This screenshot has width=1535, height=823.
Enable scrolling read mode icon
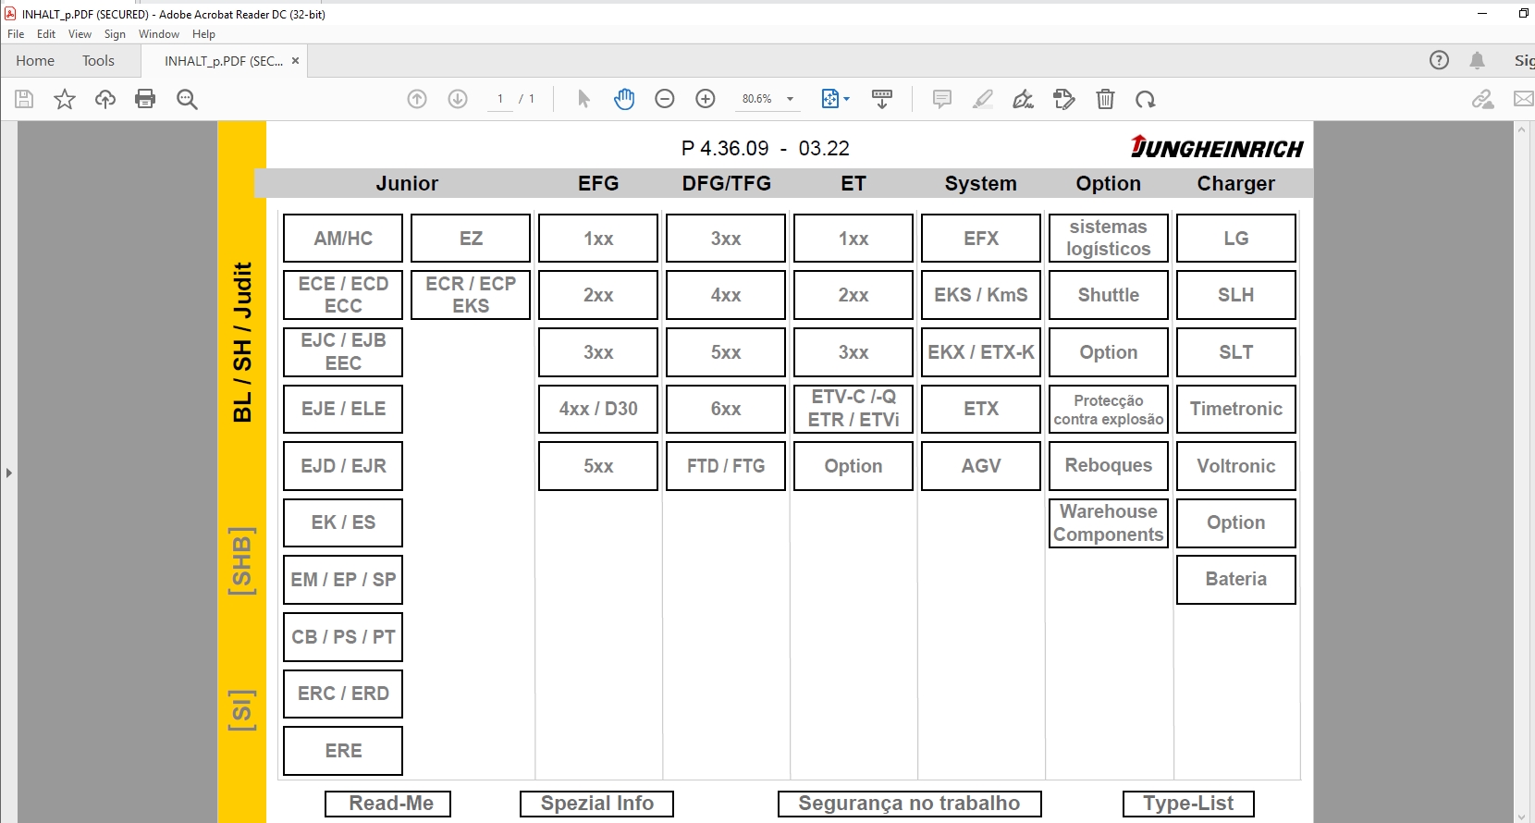882,99
